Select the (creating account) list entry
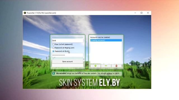This screenshot has width=179, height=100. (x=106, y=40)
